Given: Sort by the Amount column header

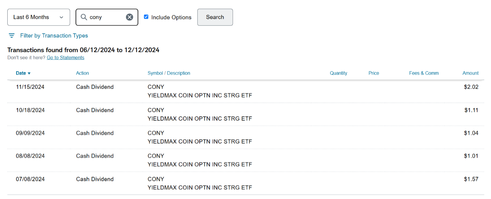Looking at the screenshot, I should click(x=470, y=73).
